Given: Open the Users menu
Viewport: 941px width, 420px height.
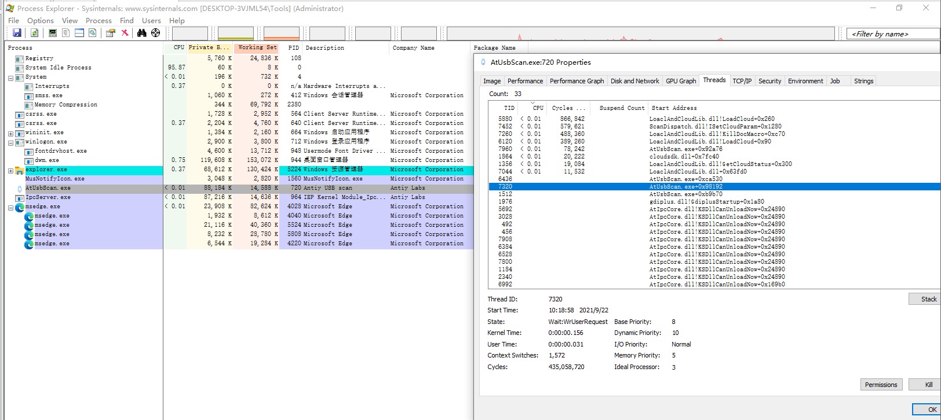Looking at the screenshot, I should point(151,20).
